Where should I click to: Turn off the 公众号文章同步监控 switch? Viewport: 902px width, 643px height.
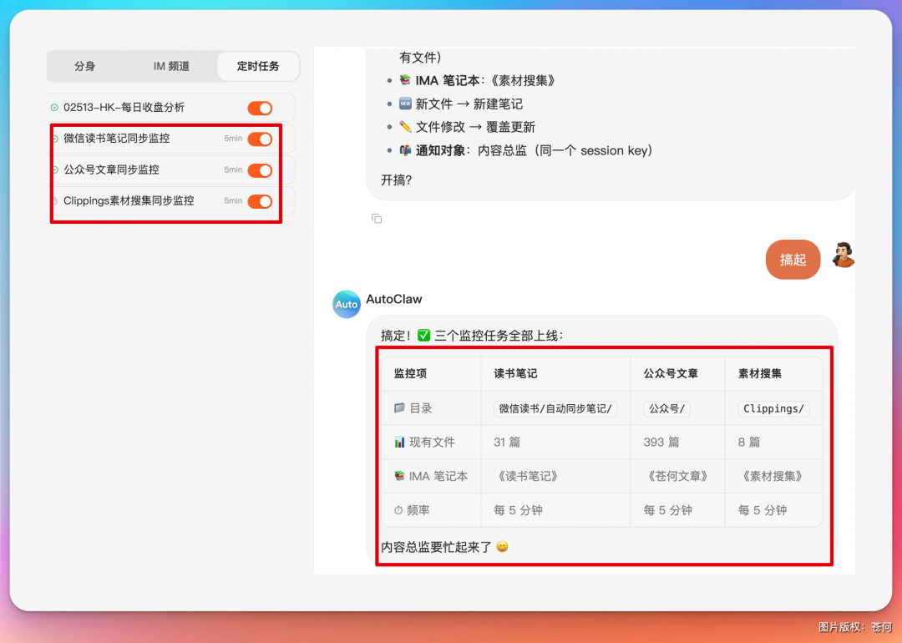[x=261, y=170]
